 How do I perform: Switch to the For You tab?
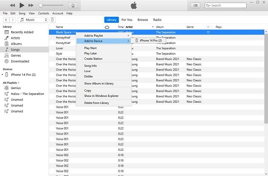point(127,20)
